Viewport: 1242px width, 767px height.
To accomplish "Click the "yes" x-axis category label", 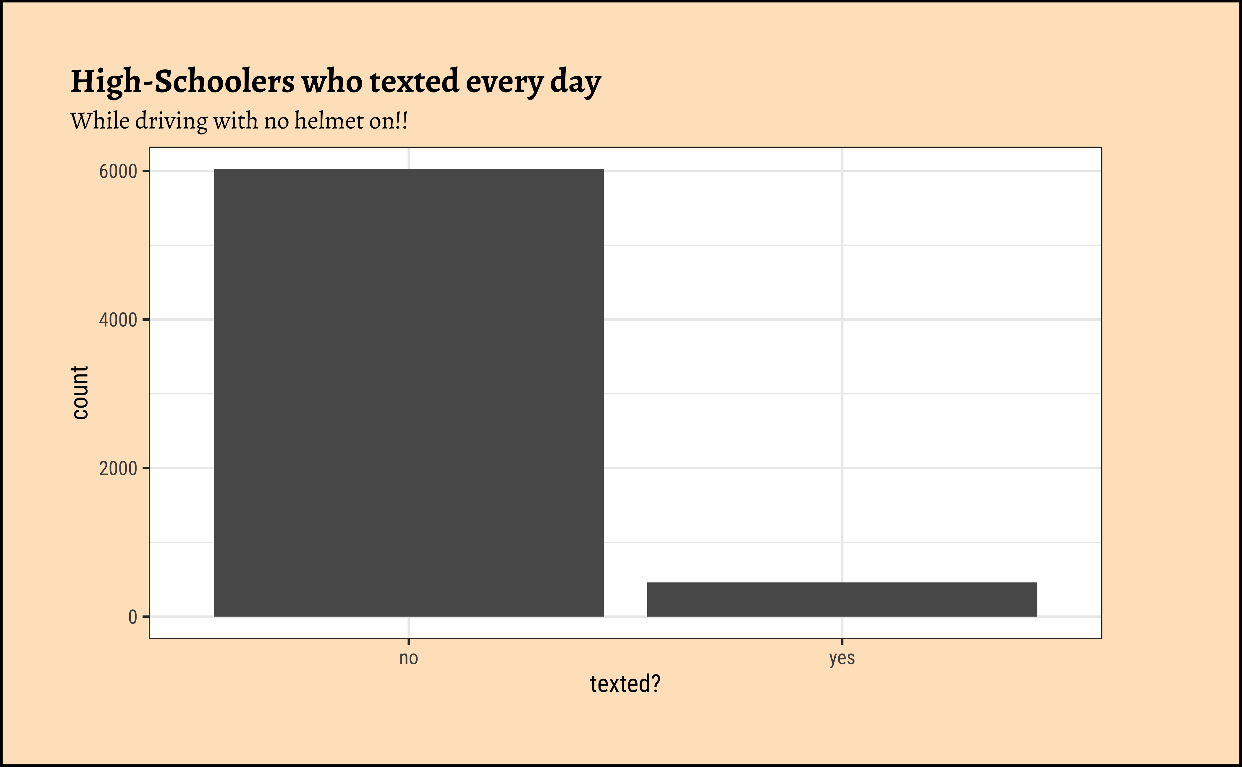I will click(842, 658).
